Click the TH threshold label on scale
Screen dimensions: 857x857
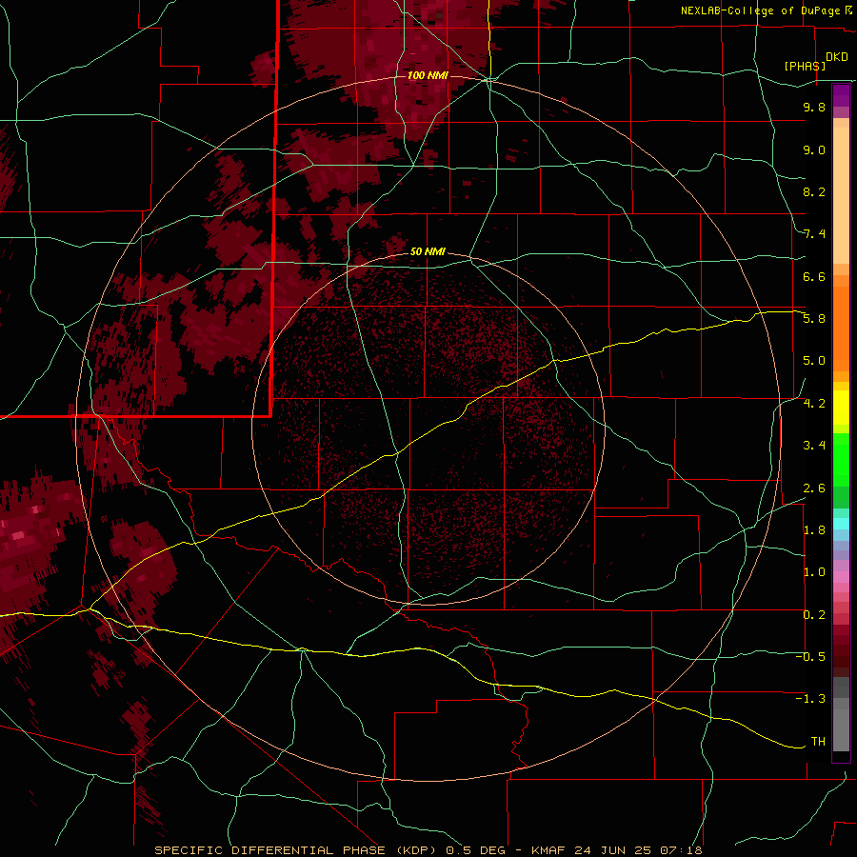818,742
